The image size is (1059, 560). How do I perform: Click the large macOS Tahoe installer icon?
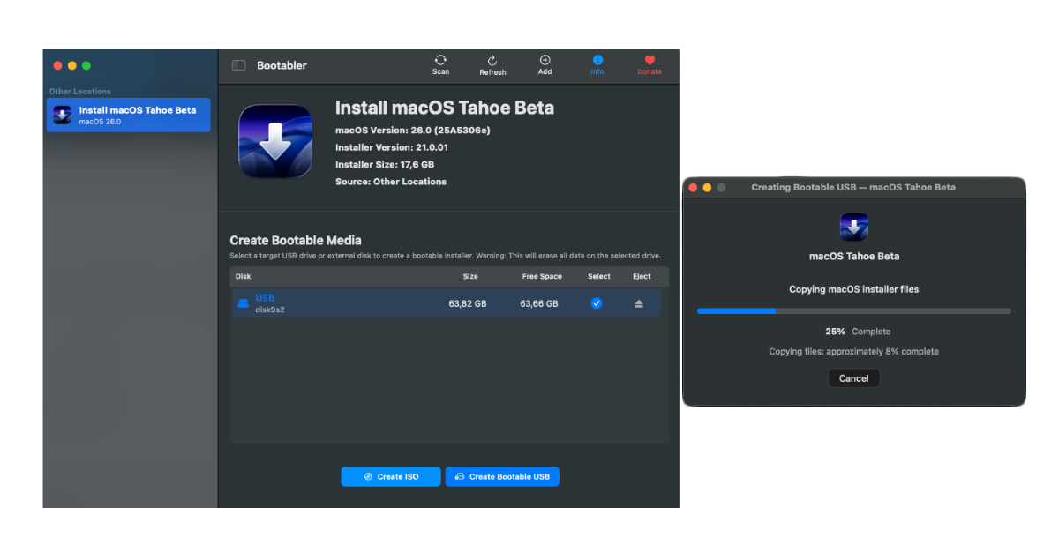(275, 142)
